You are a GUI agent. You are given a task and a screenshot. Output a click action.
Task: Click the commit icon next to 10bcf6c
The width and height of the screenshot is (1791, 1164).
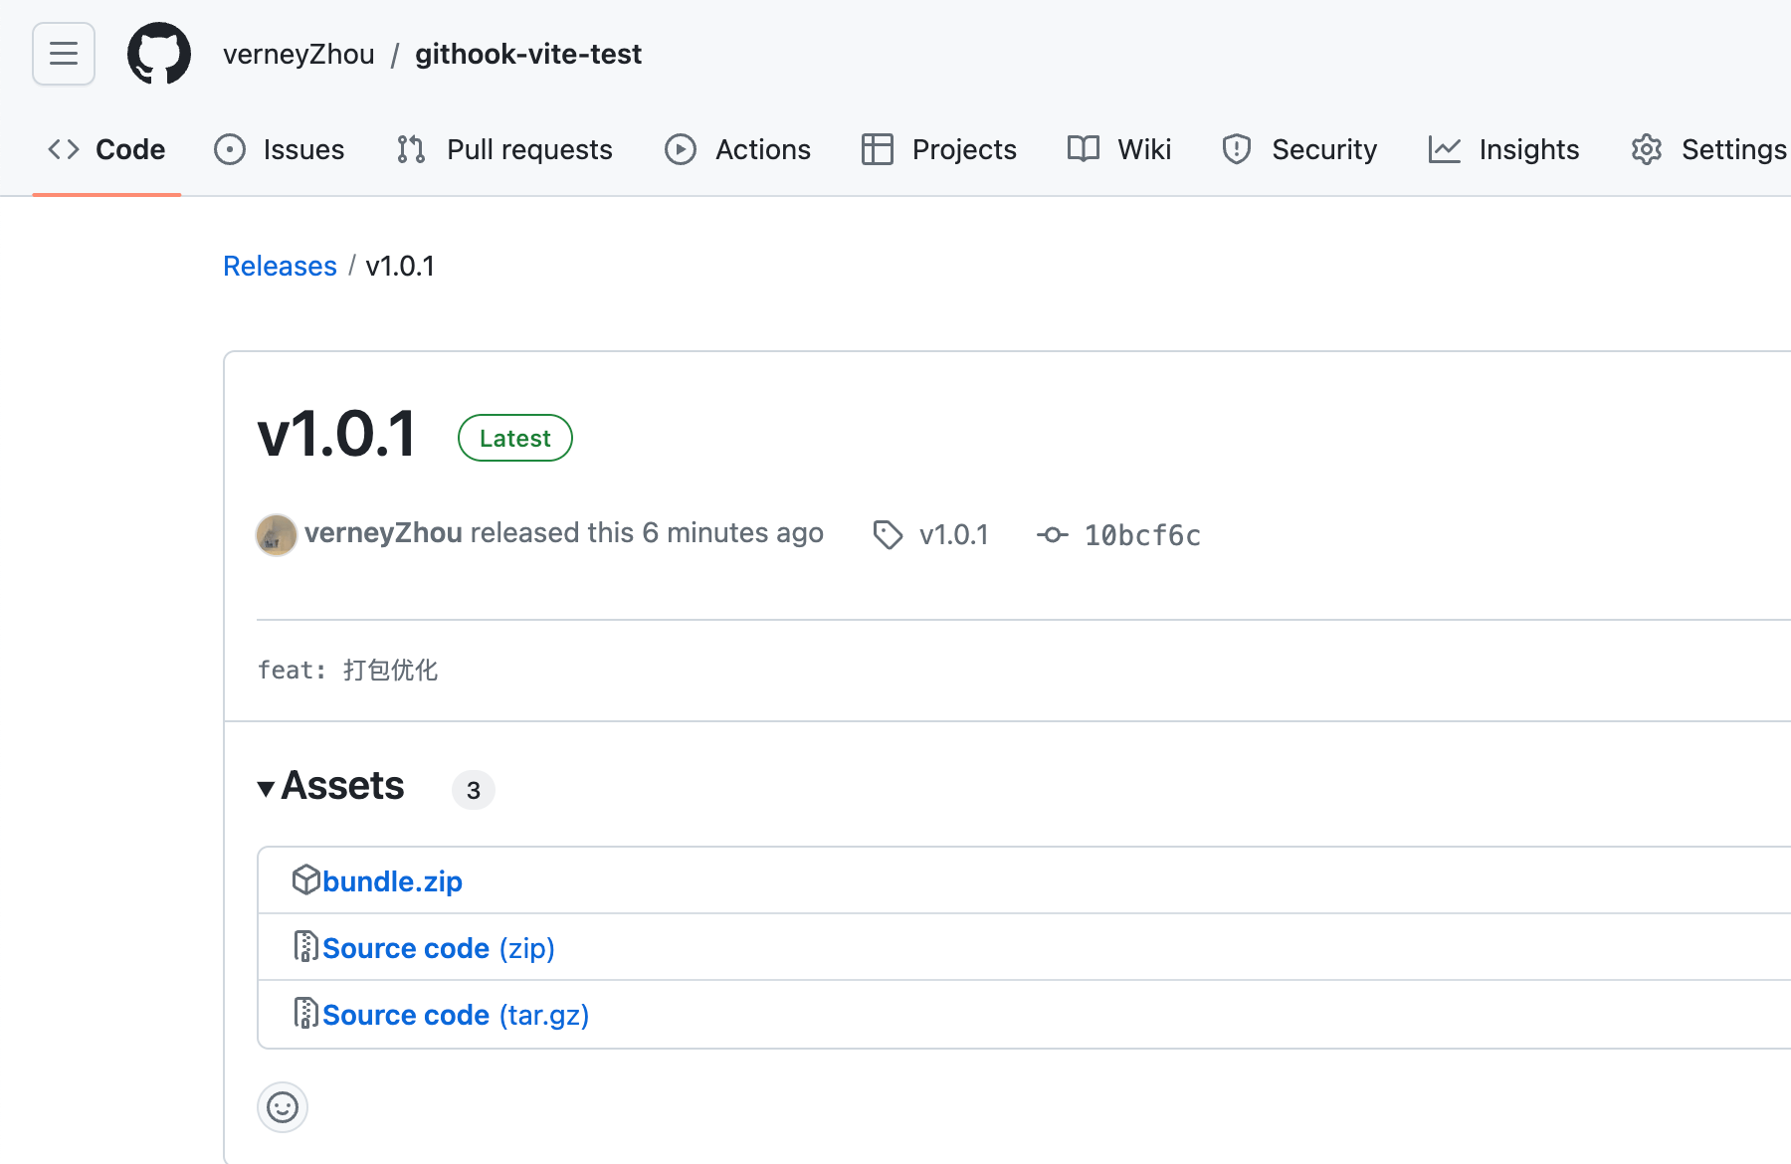point(1052,535)
